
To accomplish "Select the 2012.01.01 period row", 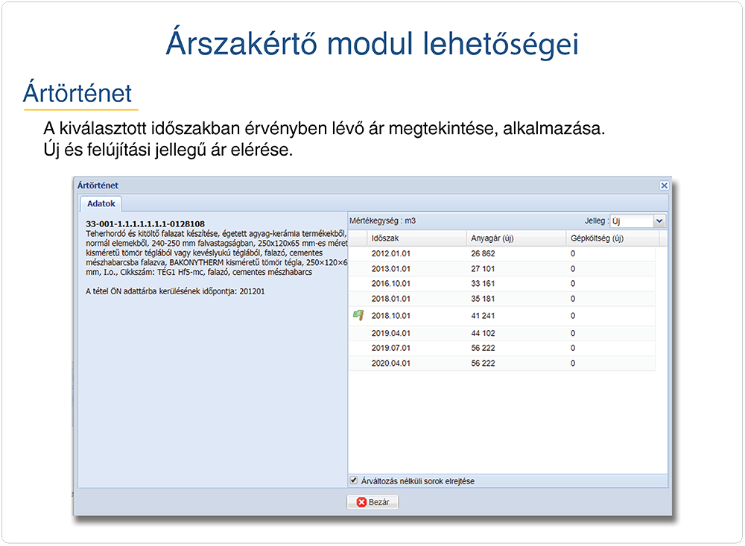I will click(501, 254).
